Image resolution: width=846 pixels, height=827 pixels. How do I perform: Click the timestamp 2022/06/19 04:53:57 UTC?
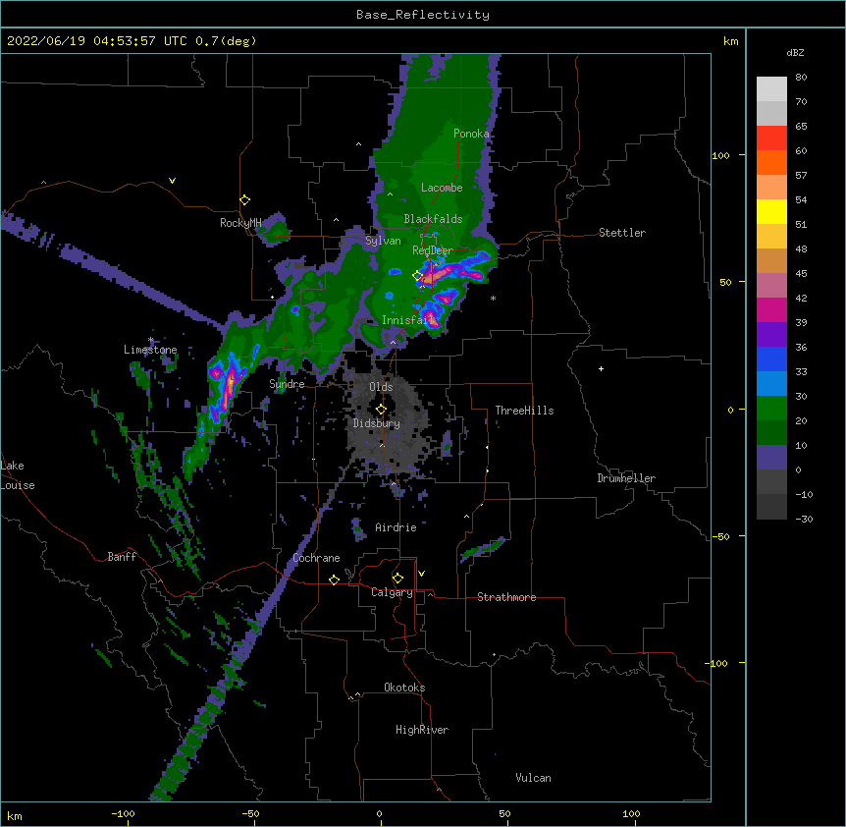[x=96, y=41]
